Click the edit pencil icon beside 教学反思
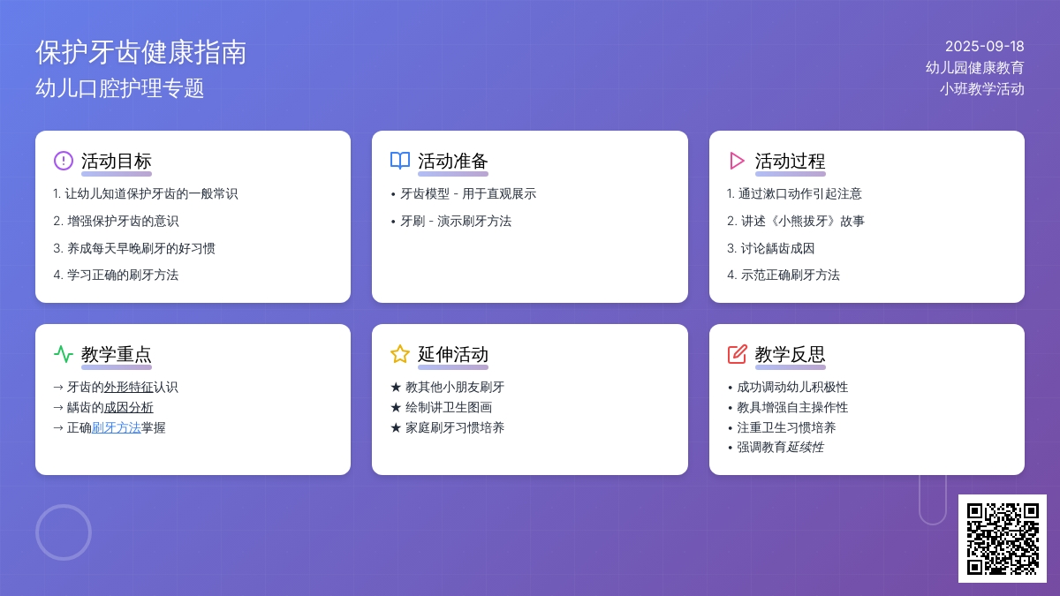Viewport: 1060px width, 596px height. (x=737, y=354)
